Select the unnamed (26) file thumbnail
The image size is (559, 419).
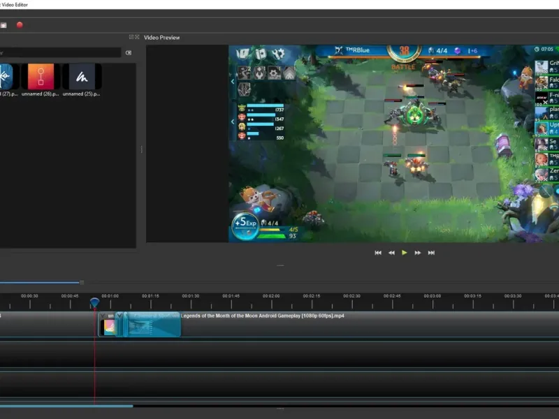(41, 77)
